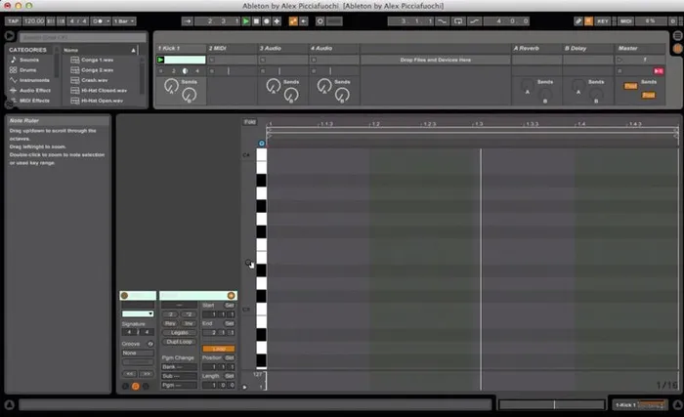The image size is (684, 417).
Task: Click the Master scene 1 launch triangle
Action: tap(620, 60)
